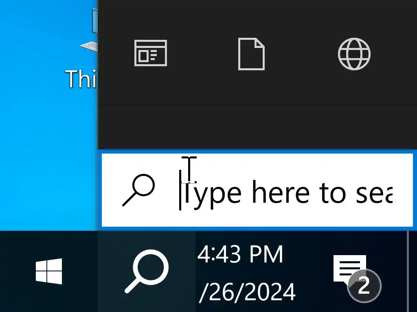Click the Show desktop strip at taskbar edge
The image size is (417, 312).
tap(412, 271)
